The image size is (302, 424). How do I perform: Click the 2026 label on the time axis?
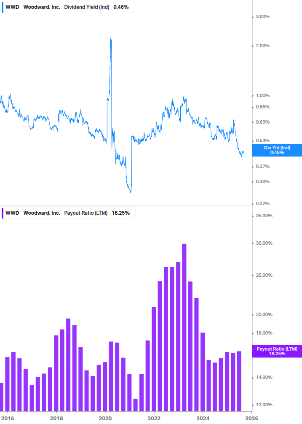pyautogui.click(x=251, y=419)
